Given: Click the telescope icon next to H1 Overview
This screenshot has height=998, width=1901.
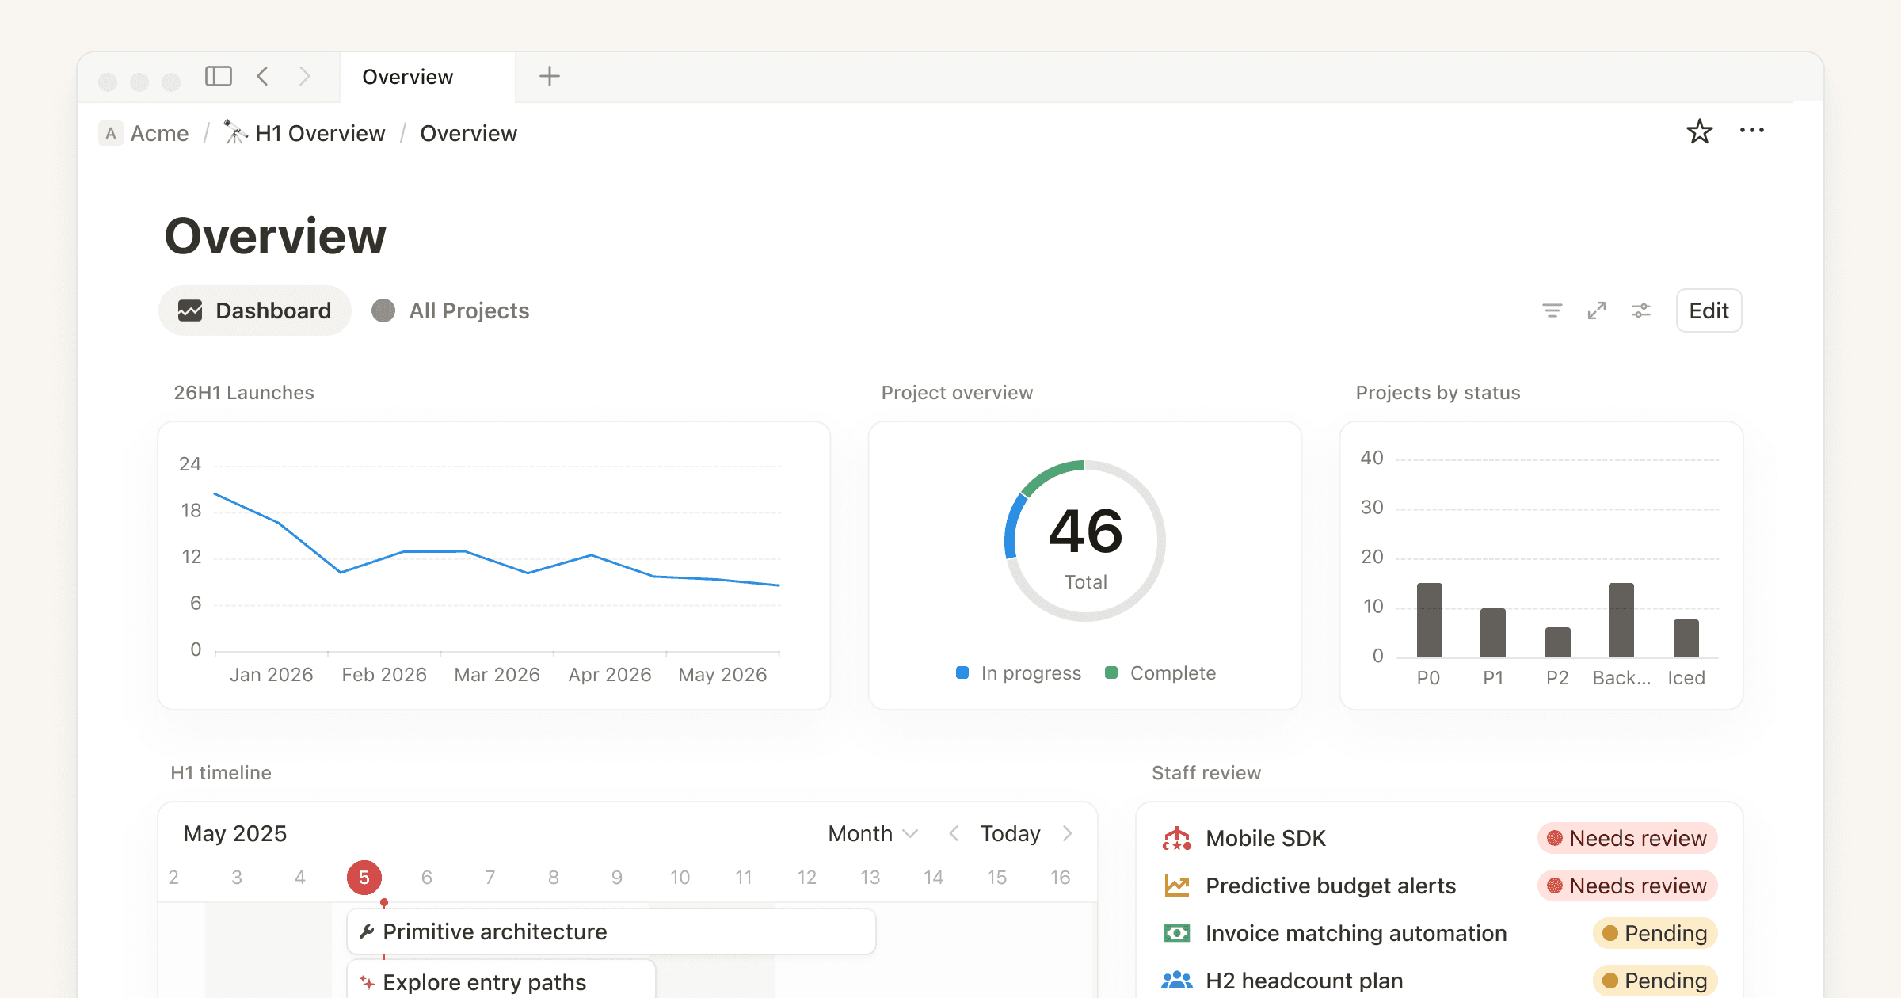Looking at the screenshot, I should pos(234,131).
